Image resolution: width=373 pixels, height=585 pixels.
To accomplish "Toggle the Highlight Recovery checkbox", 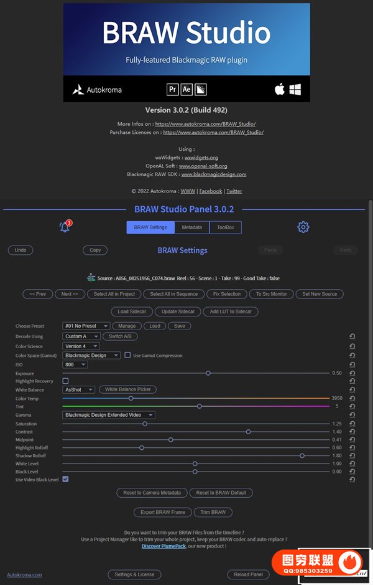I will [x=66, y=381].
